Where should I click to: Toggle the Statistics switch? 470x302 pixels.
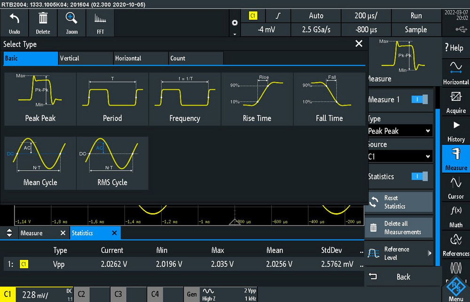click(x=420, y=176)
